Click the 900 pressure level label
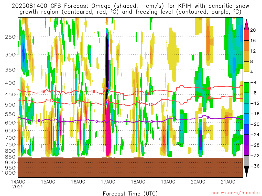This screenshot has height=196, width=262. (10, 163)
